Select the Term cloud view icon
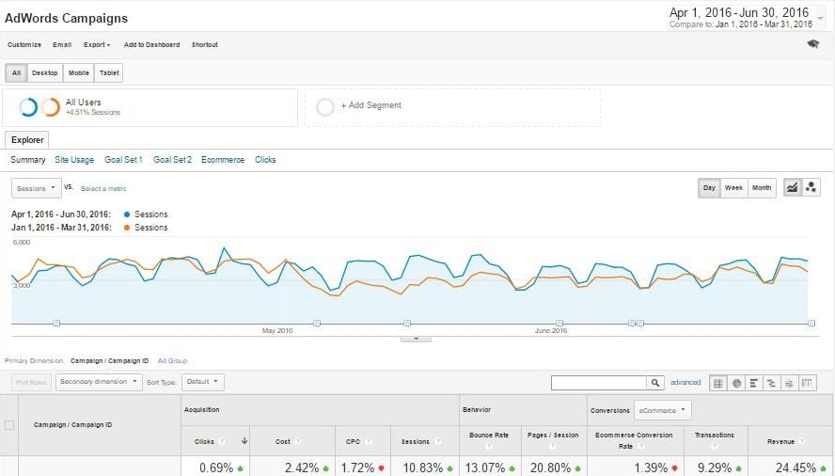This screenshot has width=835, height=476. [789, 383]
